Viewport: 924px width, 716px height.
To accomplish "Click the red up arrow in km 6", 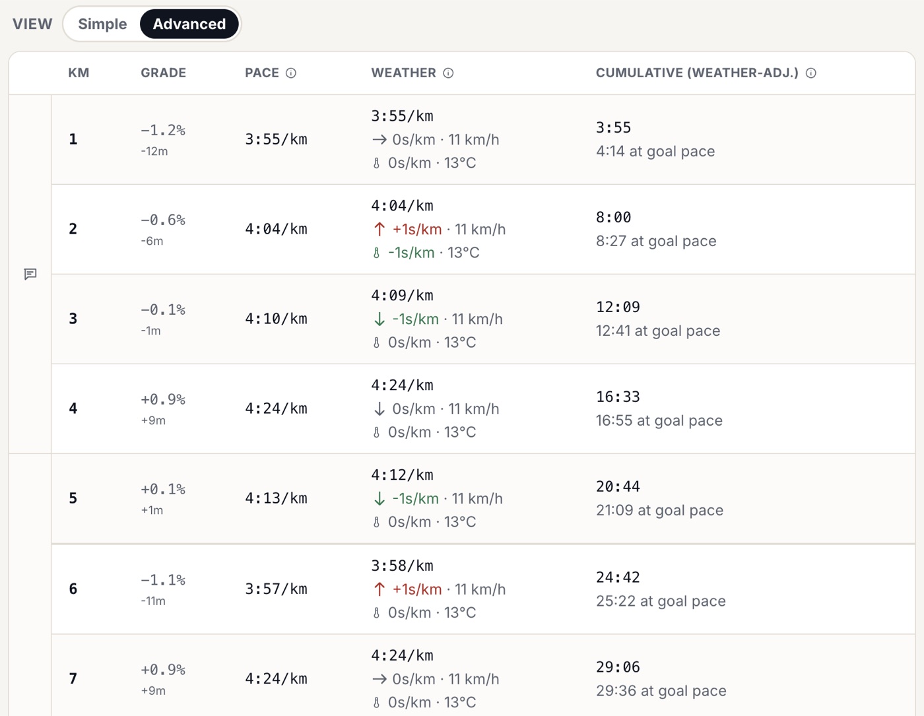I will 379,589.
